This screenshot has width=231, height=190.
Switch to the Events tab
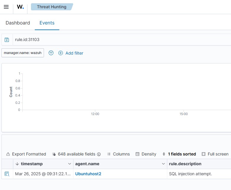tap(47, 23)
